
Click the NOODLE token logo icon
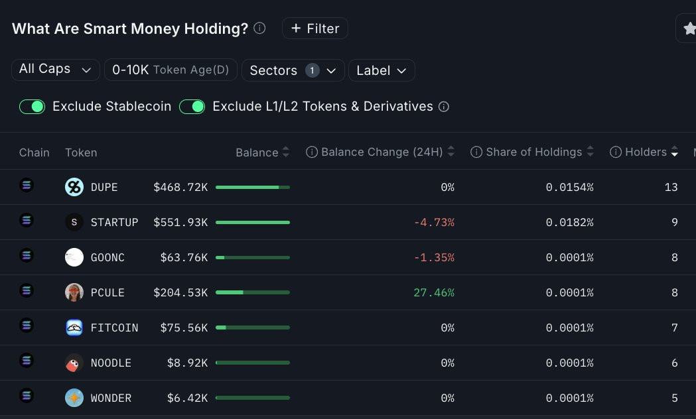click(x=74, y=363)
